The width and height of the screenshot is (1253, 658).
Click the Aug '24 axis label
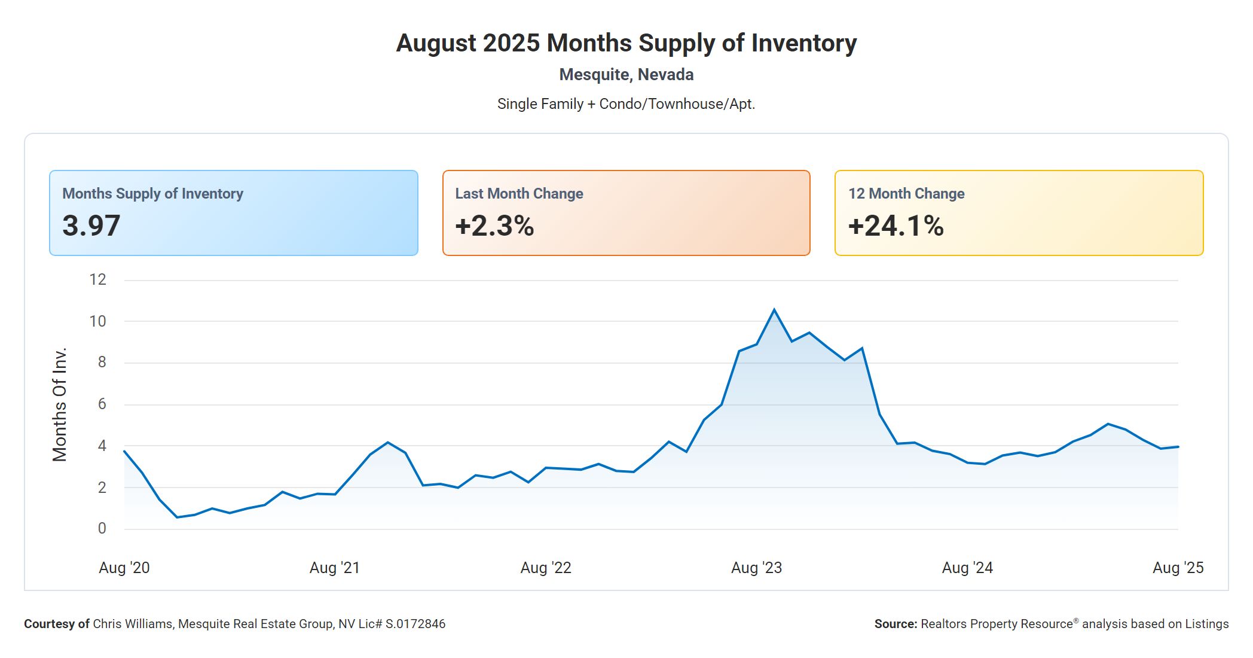tap(967, 568)
